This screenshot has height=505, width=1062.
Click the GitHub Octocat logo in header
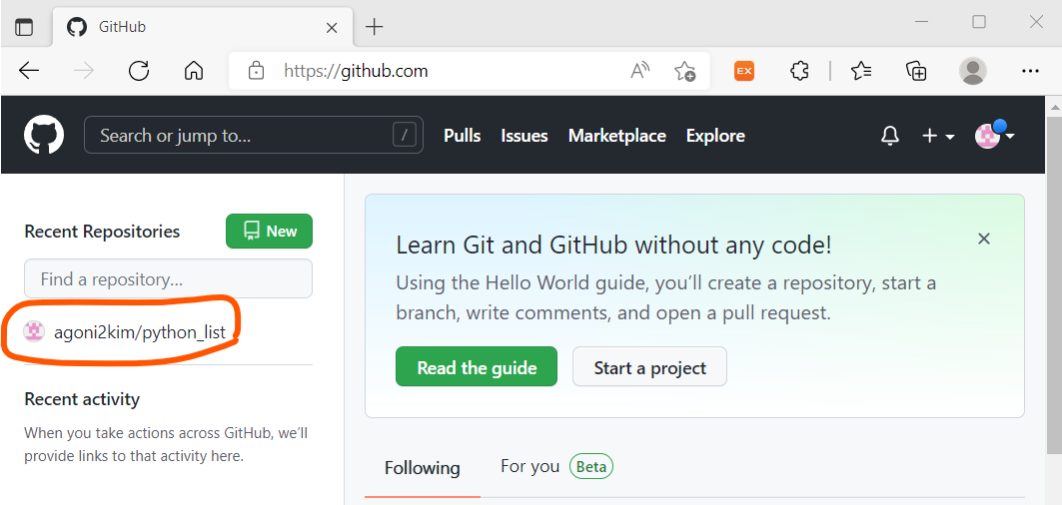[x=44, y=135]
